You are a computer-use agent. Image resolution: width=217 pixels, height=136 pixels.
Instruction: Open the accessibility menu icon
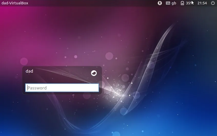[x=160, y=3]
